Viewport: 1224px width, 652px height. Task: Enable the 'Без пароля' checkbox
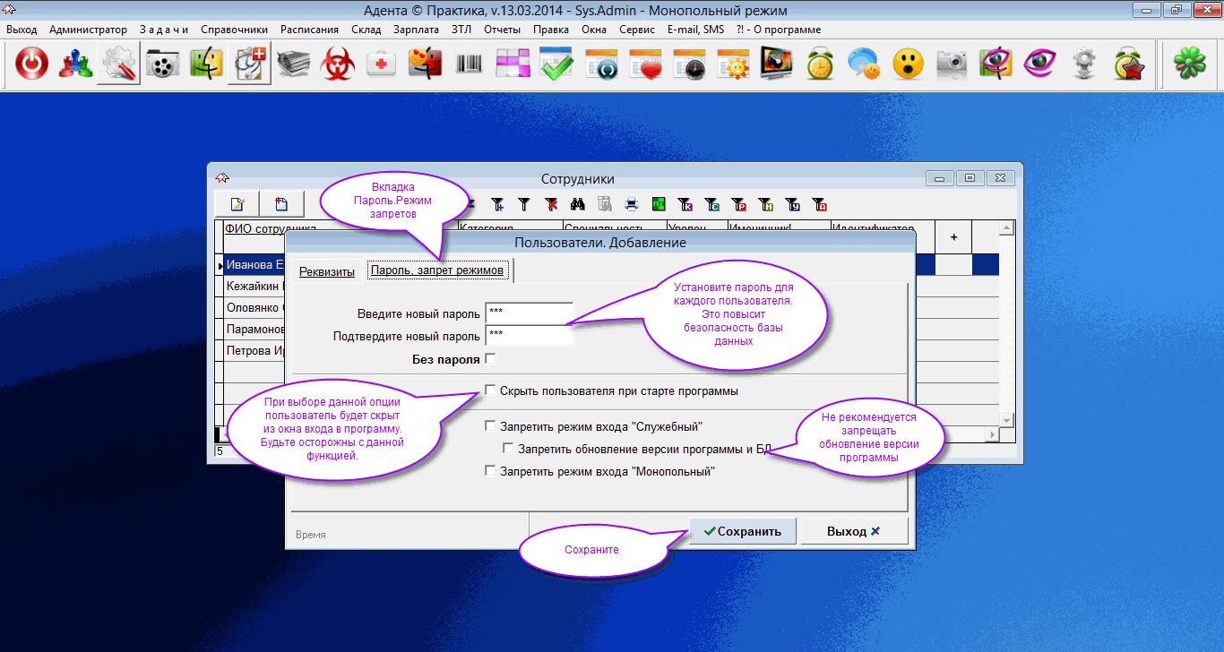[490, 359]
